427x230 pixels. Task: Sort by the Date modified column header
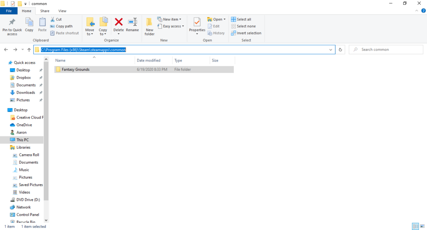(x=153, y=60)
